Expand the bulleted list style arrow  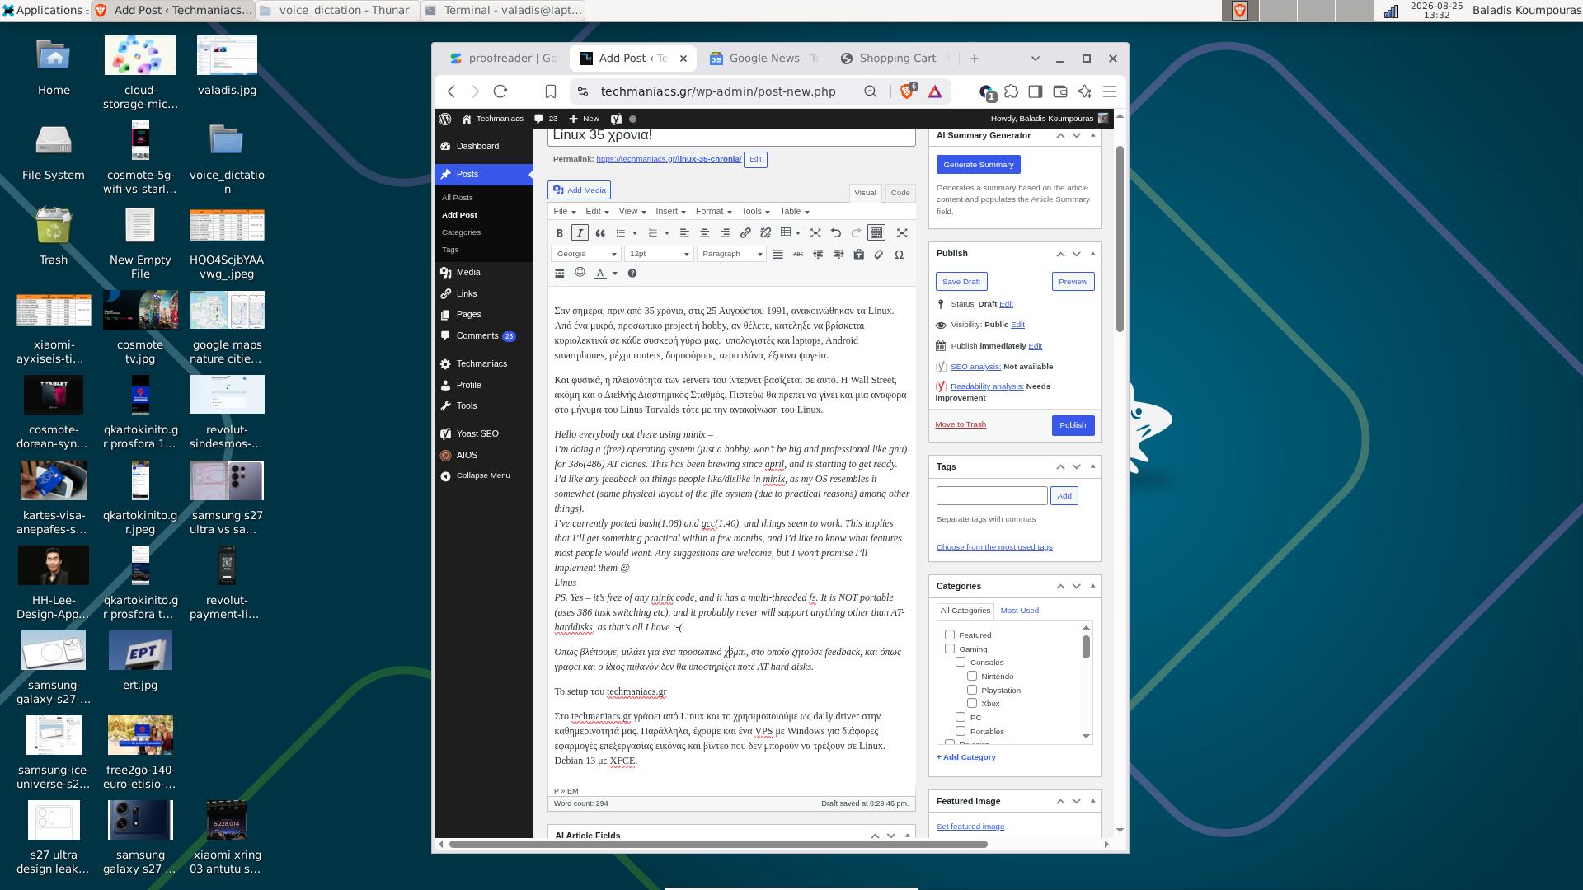click(x=634, y=233)
